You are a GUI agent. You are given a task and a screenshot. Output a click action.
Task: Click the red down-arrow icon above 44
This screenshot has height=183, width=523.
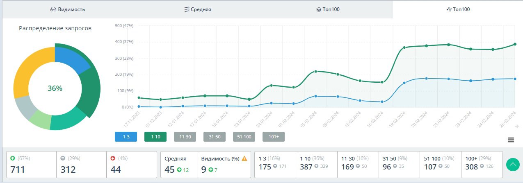[x=113, y=158]
